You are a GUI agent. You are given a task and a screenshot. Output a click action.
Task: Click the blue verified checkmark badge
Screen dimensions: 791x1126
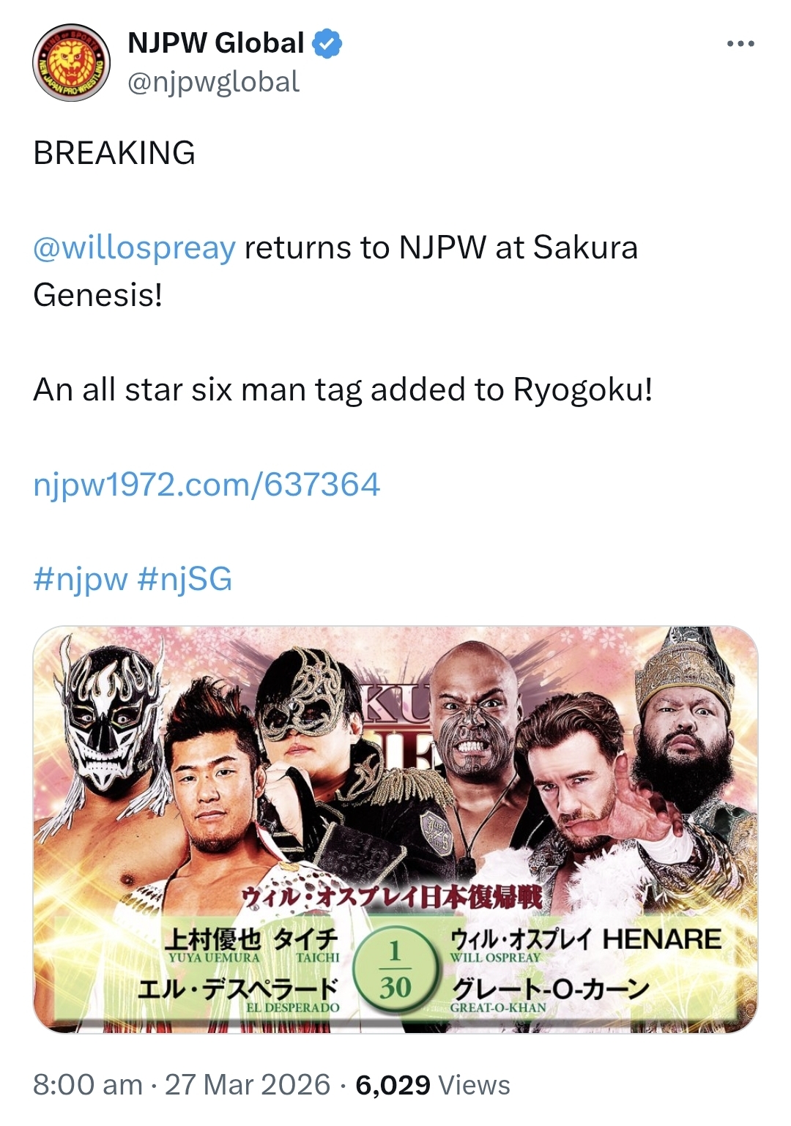click(x=327, y=44)
